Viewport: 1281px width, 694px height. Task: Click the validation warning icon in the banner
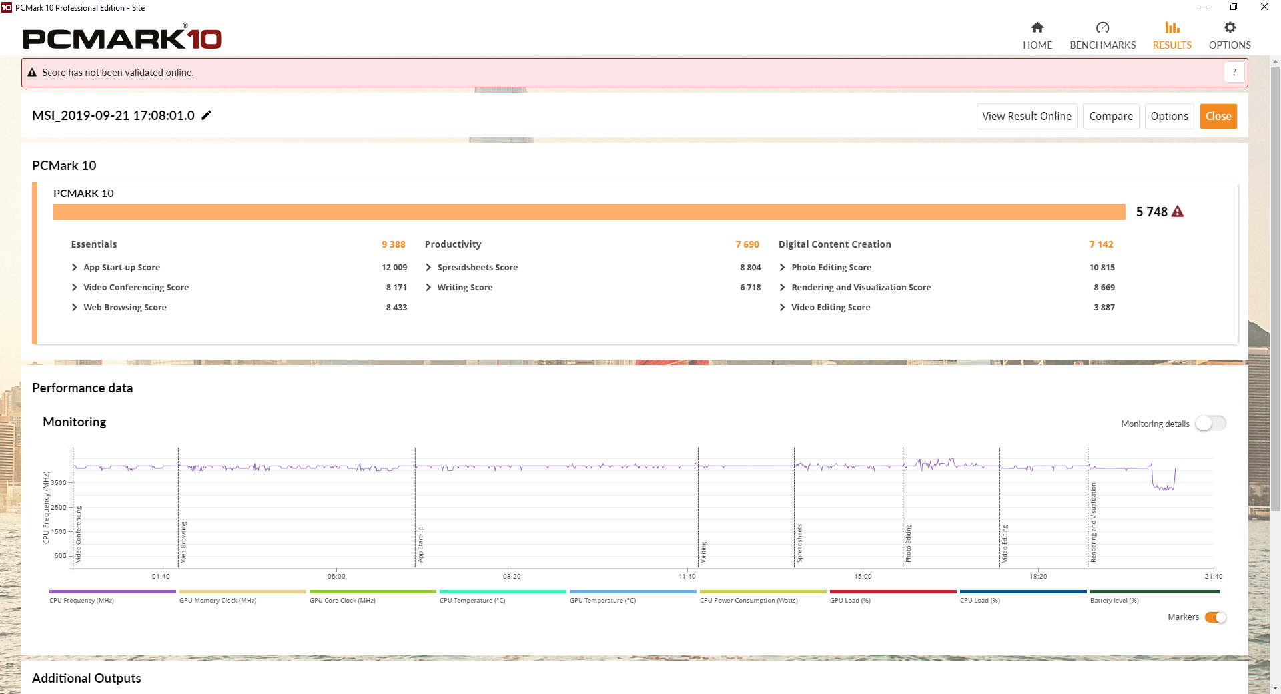pyautogui.click(x=32, y=73)
